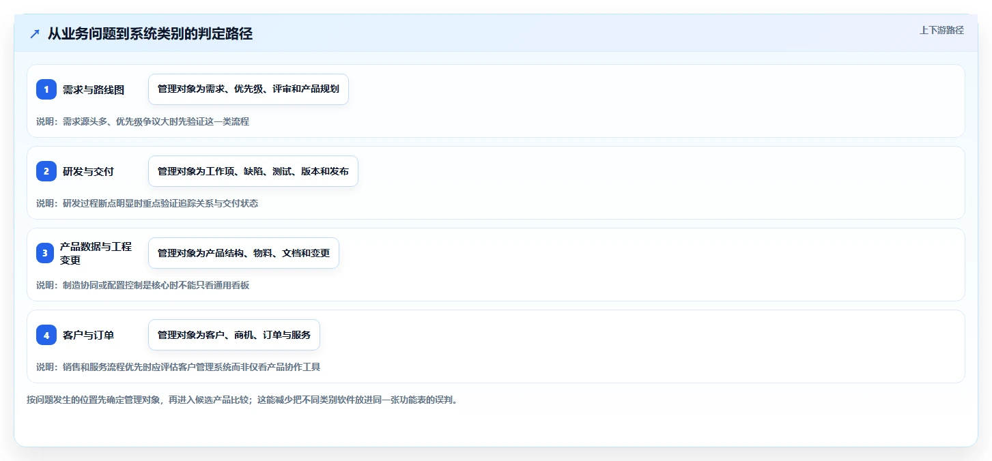Click the footer text starting 按问题发生的位置
992x461 pixels.
[x=242, y=400]
